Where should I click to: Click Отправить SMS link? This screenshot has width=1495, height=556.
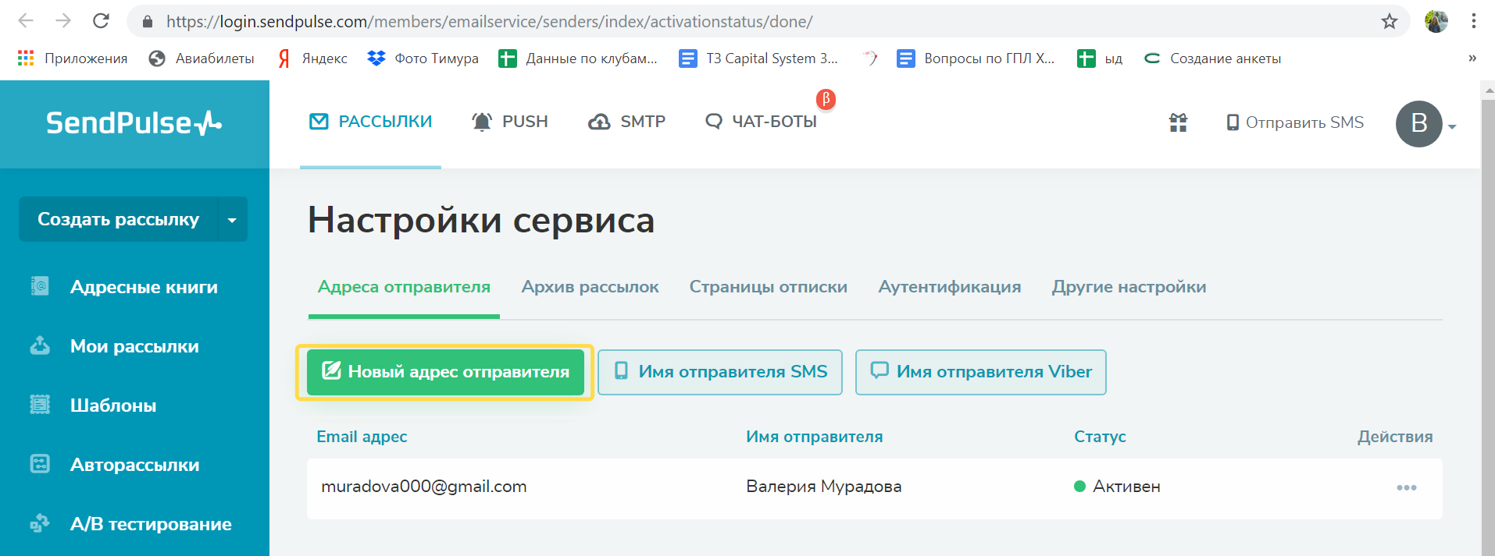(1295, 122)
